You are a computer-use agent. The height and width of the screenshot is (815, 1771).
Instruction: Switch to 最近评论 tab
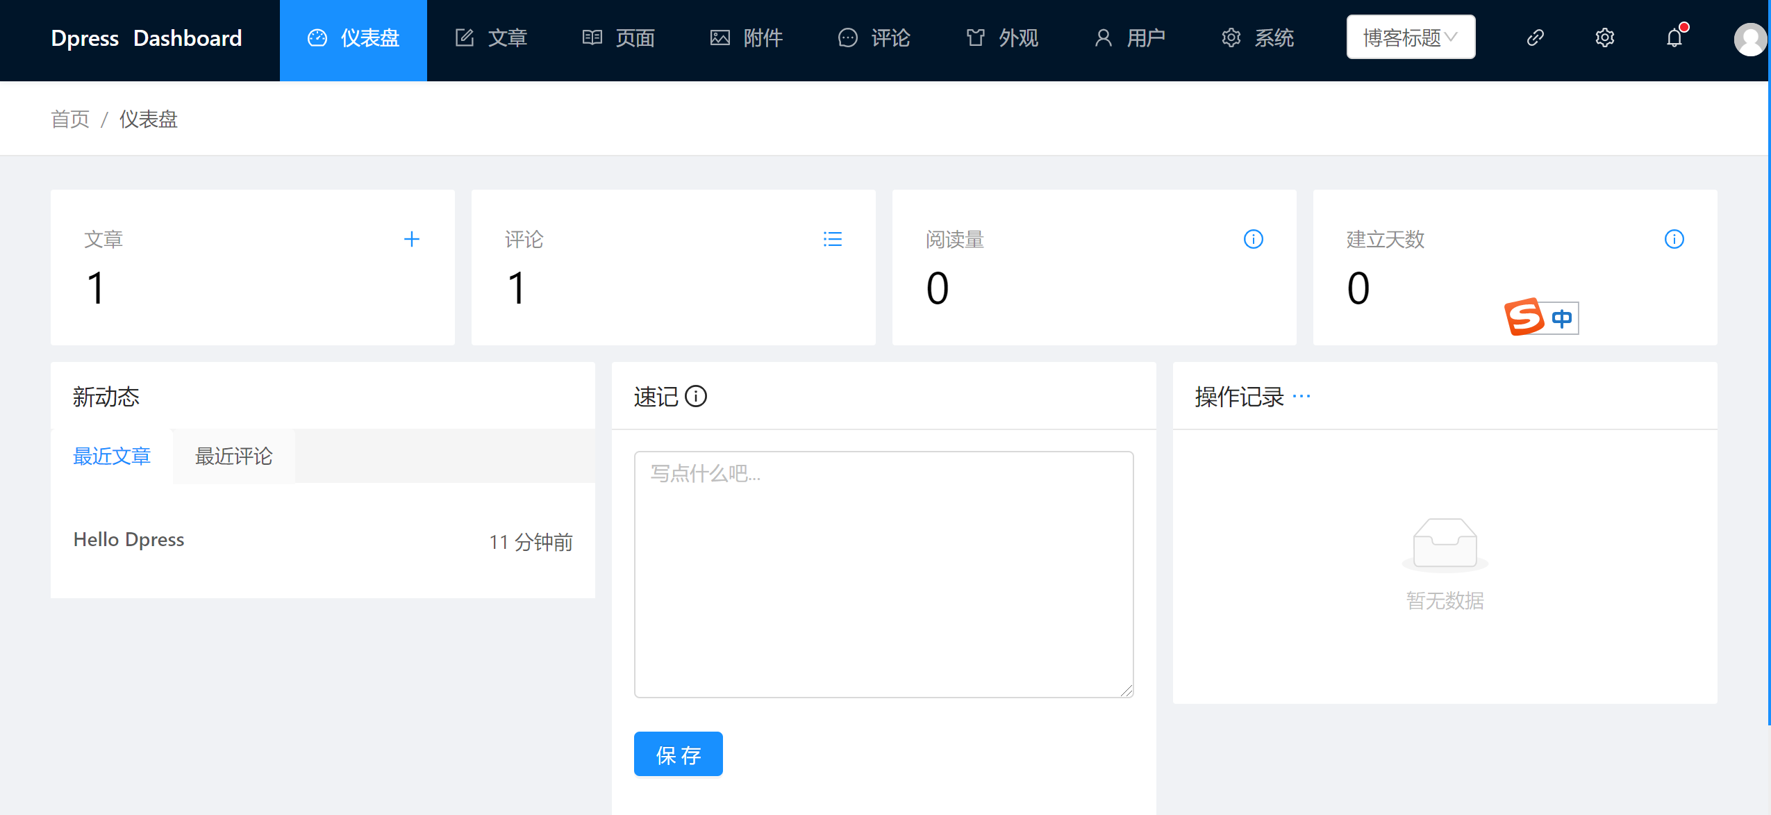233,456
